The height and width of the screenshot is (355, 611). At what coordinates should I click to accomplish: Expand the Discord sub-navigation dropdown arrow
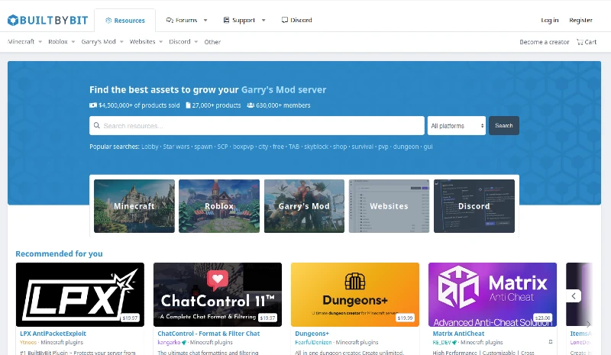click(x=196, y=42)
